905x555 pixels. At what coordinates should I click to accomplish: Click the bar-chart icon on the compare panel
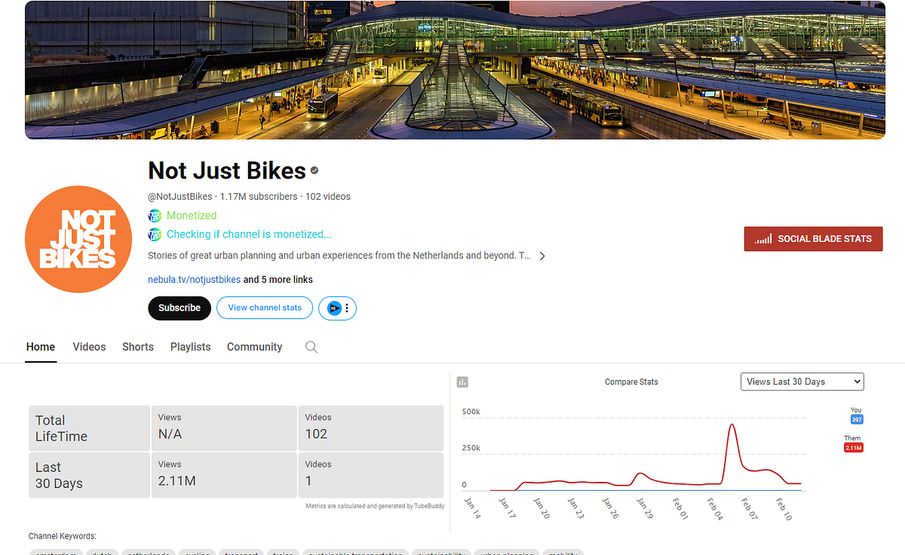(462, 382)
